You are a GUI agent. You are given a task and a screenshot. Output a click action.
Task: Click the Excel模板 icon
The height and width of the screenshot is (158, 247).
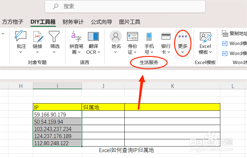(x=205, y=37)
